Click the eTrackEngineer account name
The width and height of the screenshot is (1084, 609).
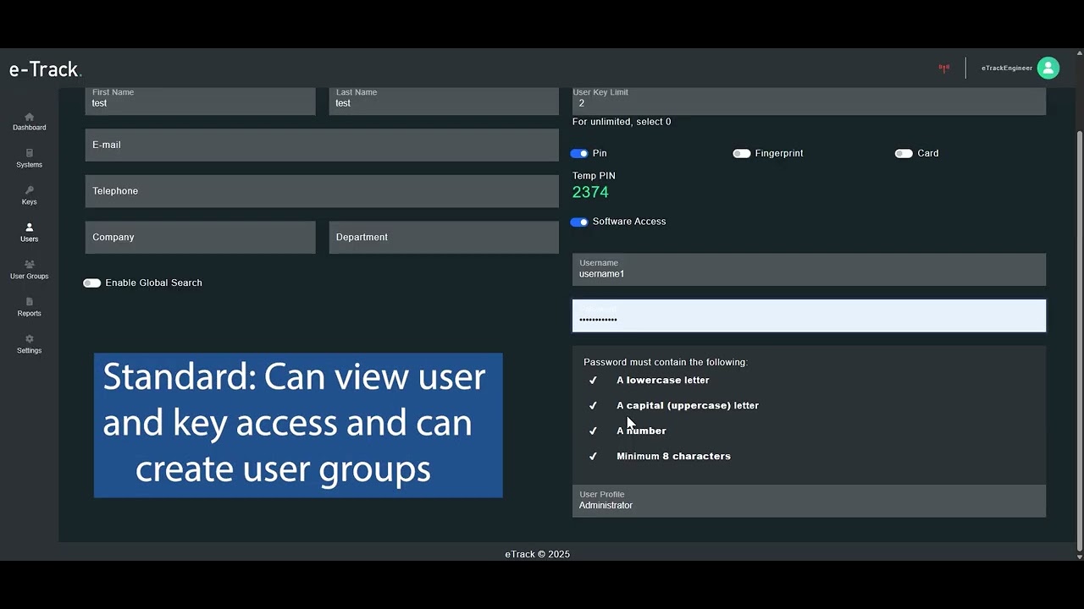coord(1007,69)
